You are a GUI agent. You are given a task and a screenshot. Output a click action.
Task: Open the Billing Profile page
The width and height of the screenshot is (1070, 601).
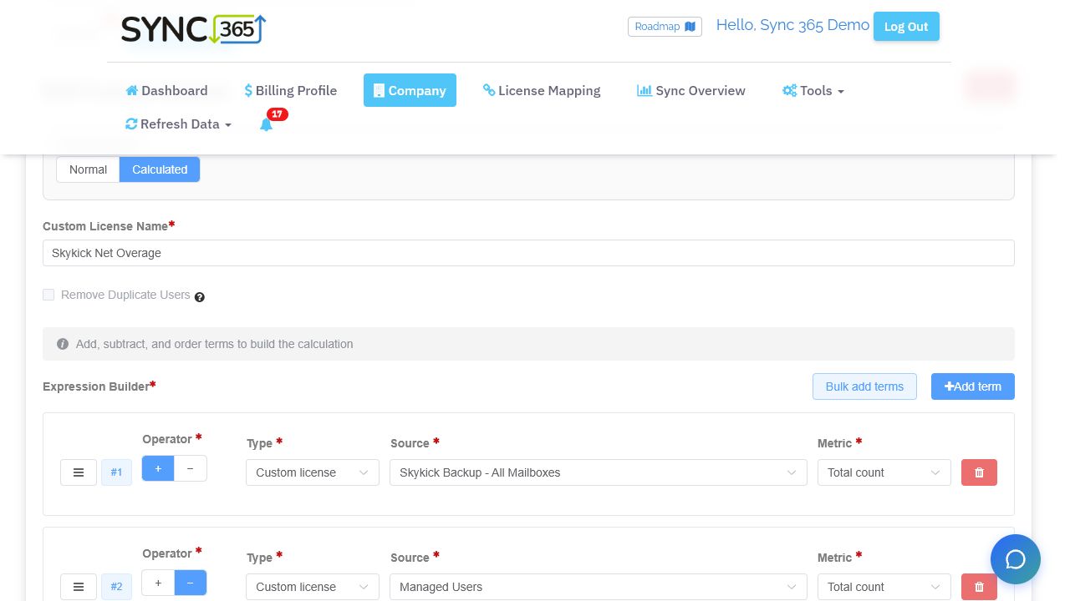pyautogui.click(x=291, y=90)
